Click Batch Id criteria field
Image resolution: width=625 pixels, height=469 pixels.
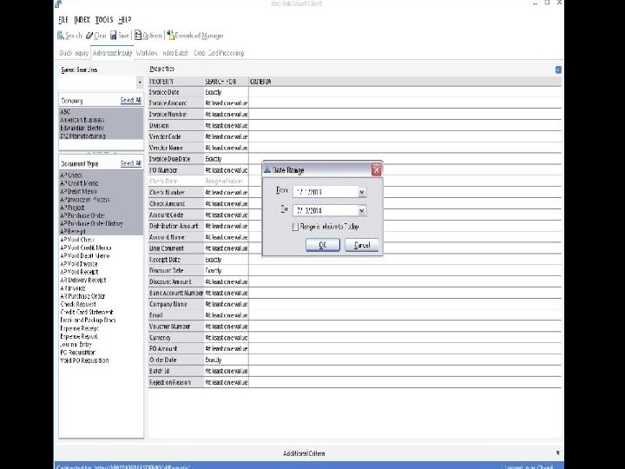[405, 371]
